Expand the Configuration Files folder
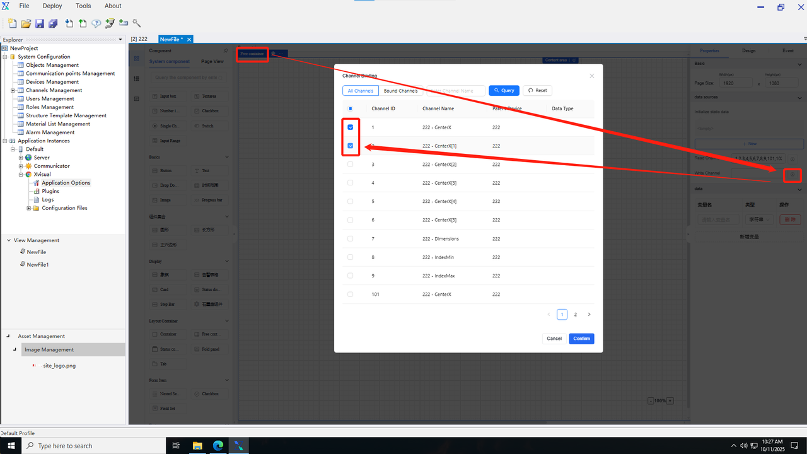The image size is (807, 454). [28, 208]
